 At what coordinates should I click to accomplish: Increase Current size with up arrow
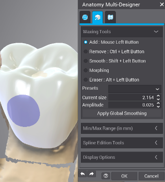[x=158, y=96]
